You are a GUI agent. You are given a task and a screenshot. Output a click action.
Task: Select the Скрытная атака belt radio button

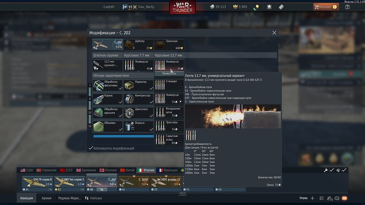180,143
